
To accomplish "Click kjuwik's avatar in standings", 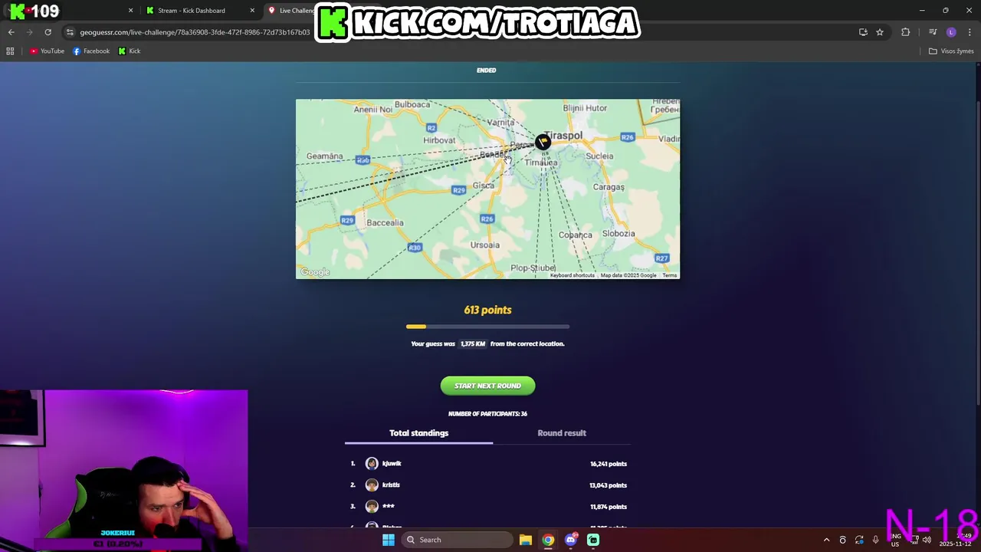I will click(372, 463).
